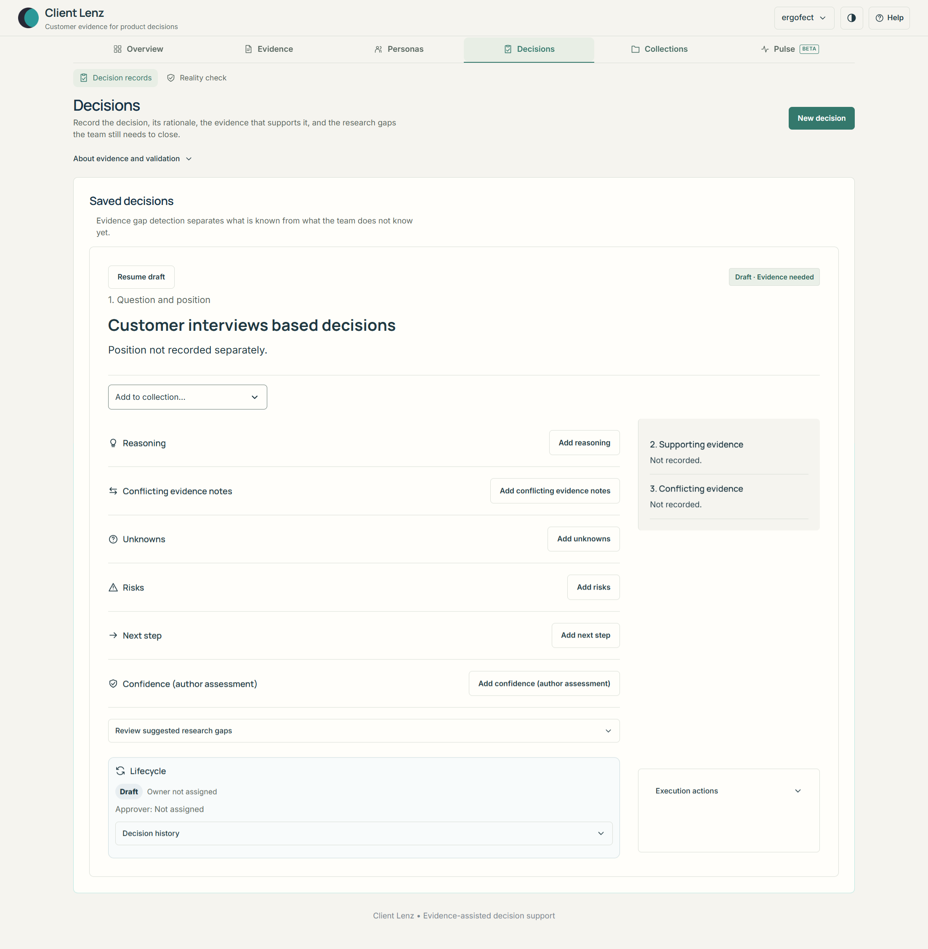Switch to the Evidence tab
The width and height of the screenshot is (928, 949).
point(269,49)
